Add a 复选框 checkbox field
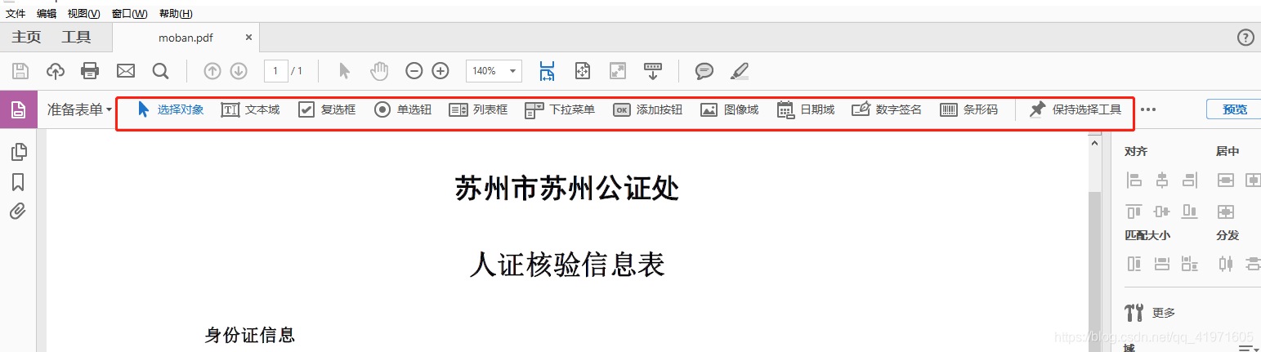The width and height of the screenshot is (1261, 352). (327, 109)
